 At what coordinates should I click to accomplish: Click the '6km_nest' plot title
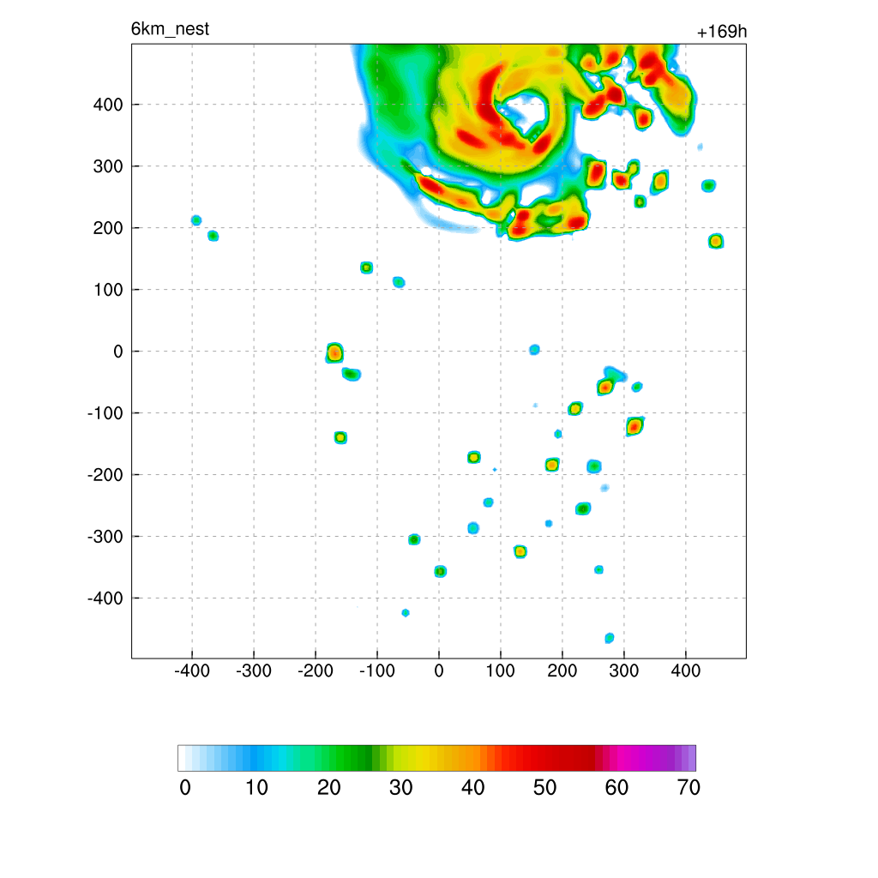[x=171, y=29]
